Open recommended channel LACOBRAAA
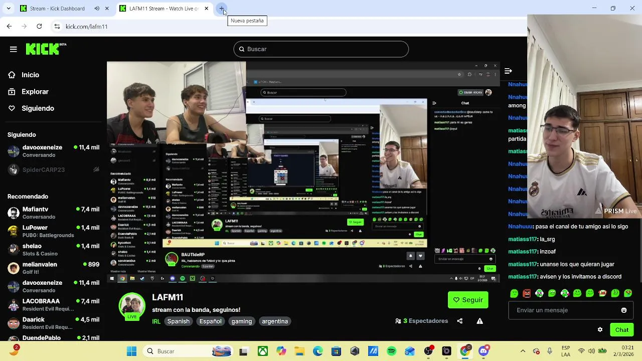Image resolution: width=642 pixels, height=361 pixels. pos(53,305)
